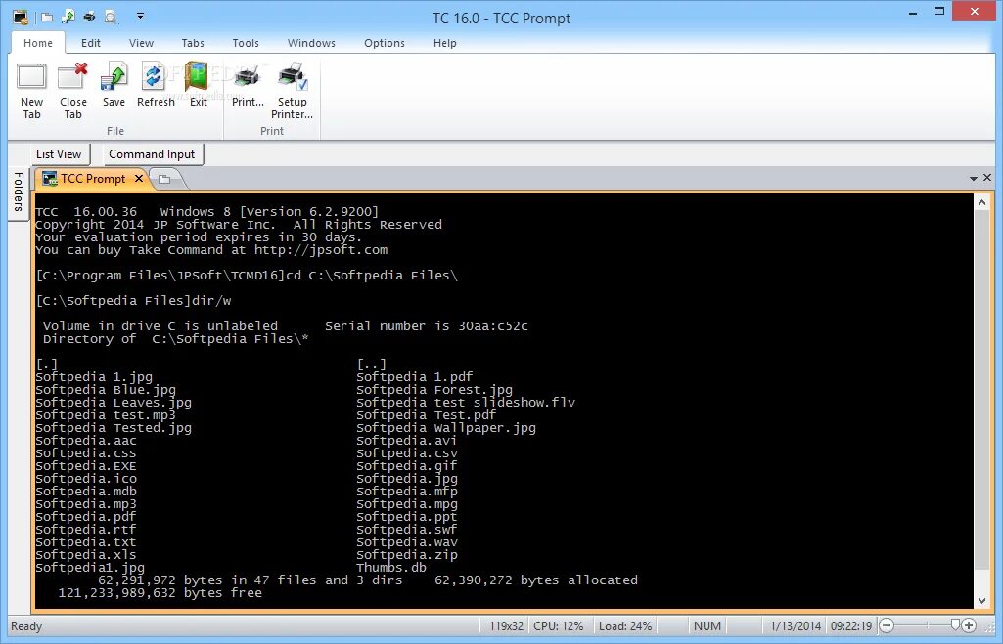Click the quick access print preview icon
Screen dimensions: 1003x644
[x=110, y=17]
